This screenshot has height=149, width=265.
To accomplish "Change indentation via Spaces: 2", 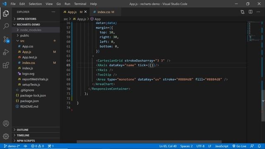I will point(186,146).
